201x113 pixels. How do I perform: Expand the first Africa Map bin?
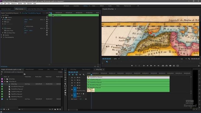(x=5, y=79)
